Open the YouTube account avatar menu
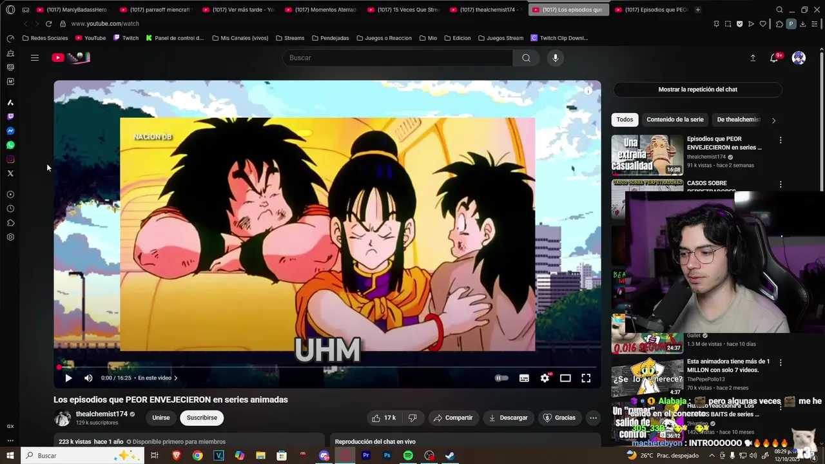The image size is (825, 464). [x=799, y=58]
